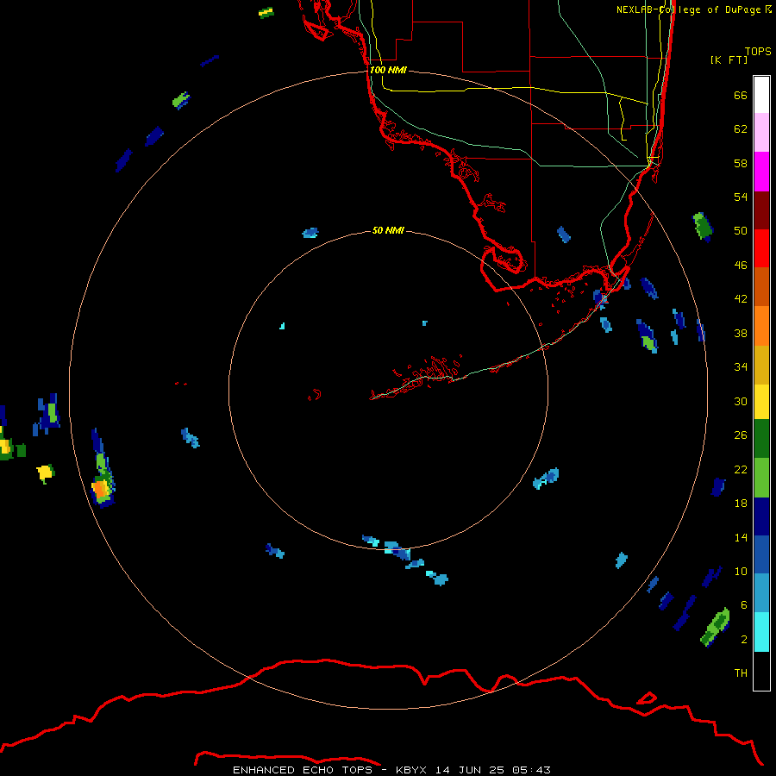Click the '26' legend value
Viewport: 776px width, 776px height.
(741, 435)
